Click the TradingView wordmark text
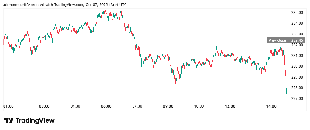Image resolution: width=310 pixels, height=130 pixels. (35, 120)
